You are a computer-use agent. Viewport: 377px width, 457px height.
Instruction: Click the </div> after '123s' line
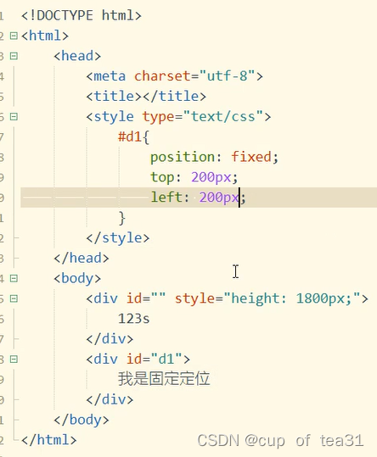(110, 339)
